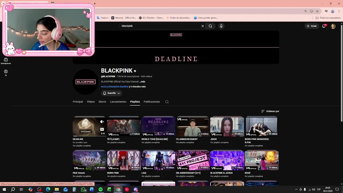343x193 pixels.
Task: Switch to the Principal channel tab
Action: [78, 102]
